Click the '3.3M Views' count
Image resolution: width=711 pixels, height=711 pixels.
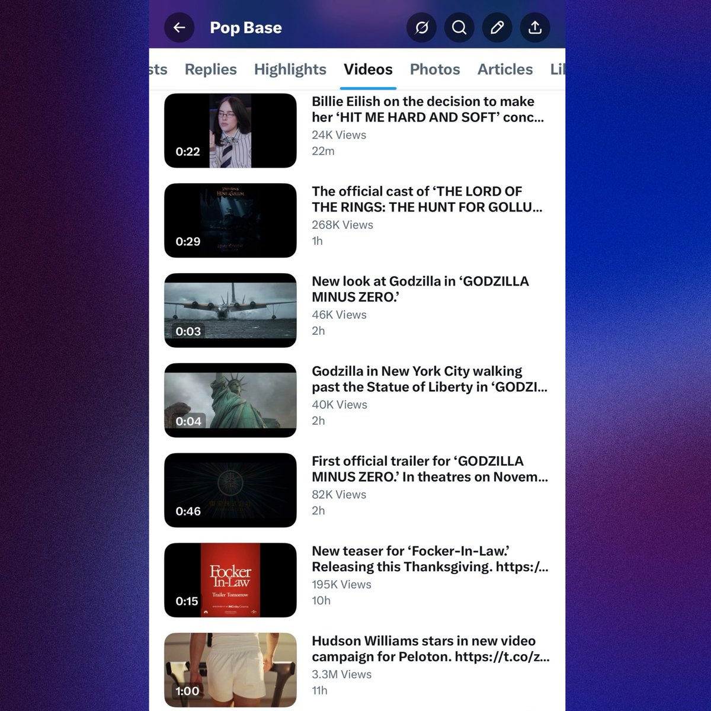(342, 675)
